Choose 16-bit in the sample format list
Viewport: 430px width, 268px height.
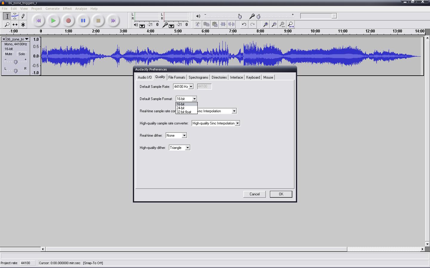pyautogui.click(x=187, y=104)
